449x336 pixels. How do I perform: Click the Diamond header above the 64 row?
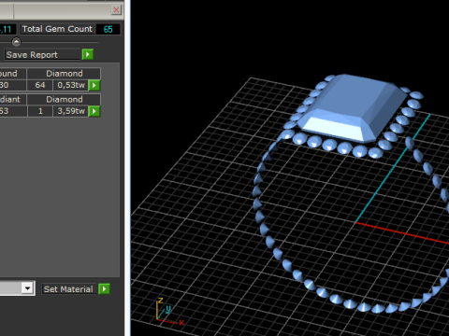point(65,74)
